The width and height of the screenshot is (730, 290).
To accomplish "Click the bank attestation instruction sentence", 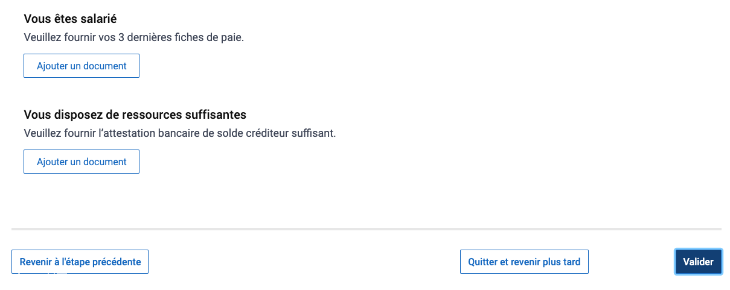I will (x=179, y=133).
